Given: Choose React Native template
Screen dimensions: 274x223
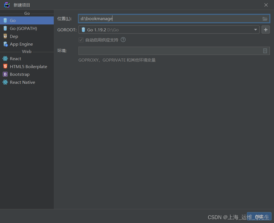Looking at the screenshot, I should click(x=27, y=82).
